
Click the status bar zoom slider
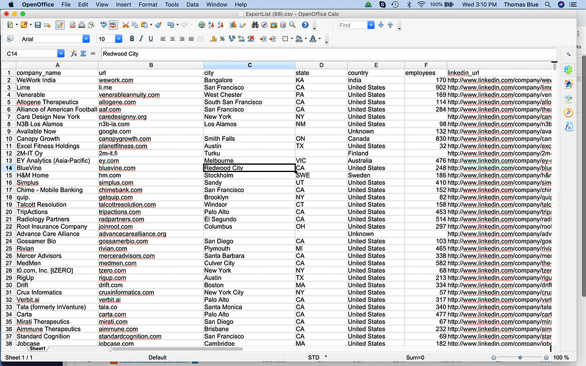(520, 357)
